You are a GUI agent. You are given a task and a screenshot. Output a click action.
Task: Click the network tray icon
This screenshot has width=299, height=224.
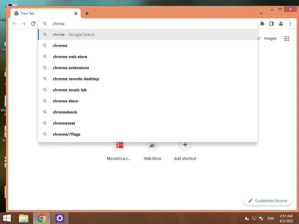(254, 218)
